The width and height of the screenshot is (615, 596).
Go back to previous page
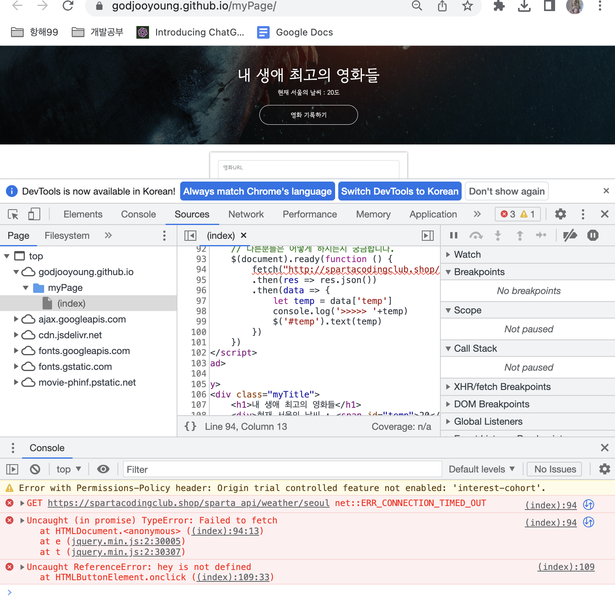point(17,6)
